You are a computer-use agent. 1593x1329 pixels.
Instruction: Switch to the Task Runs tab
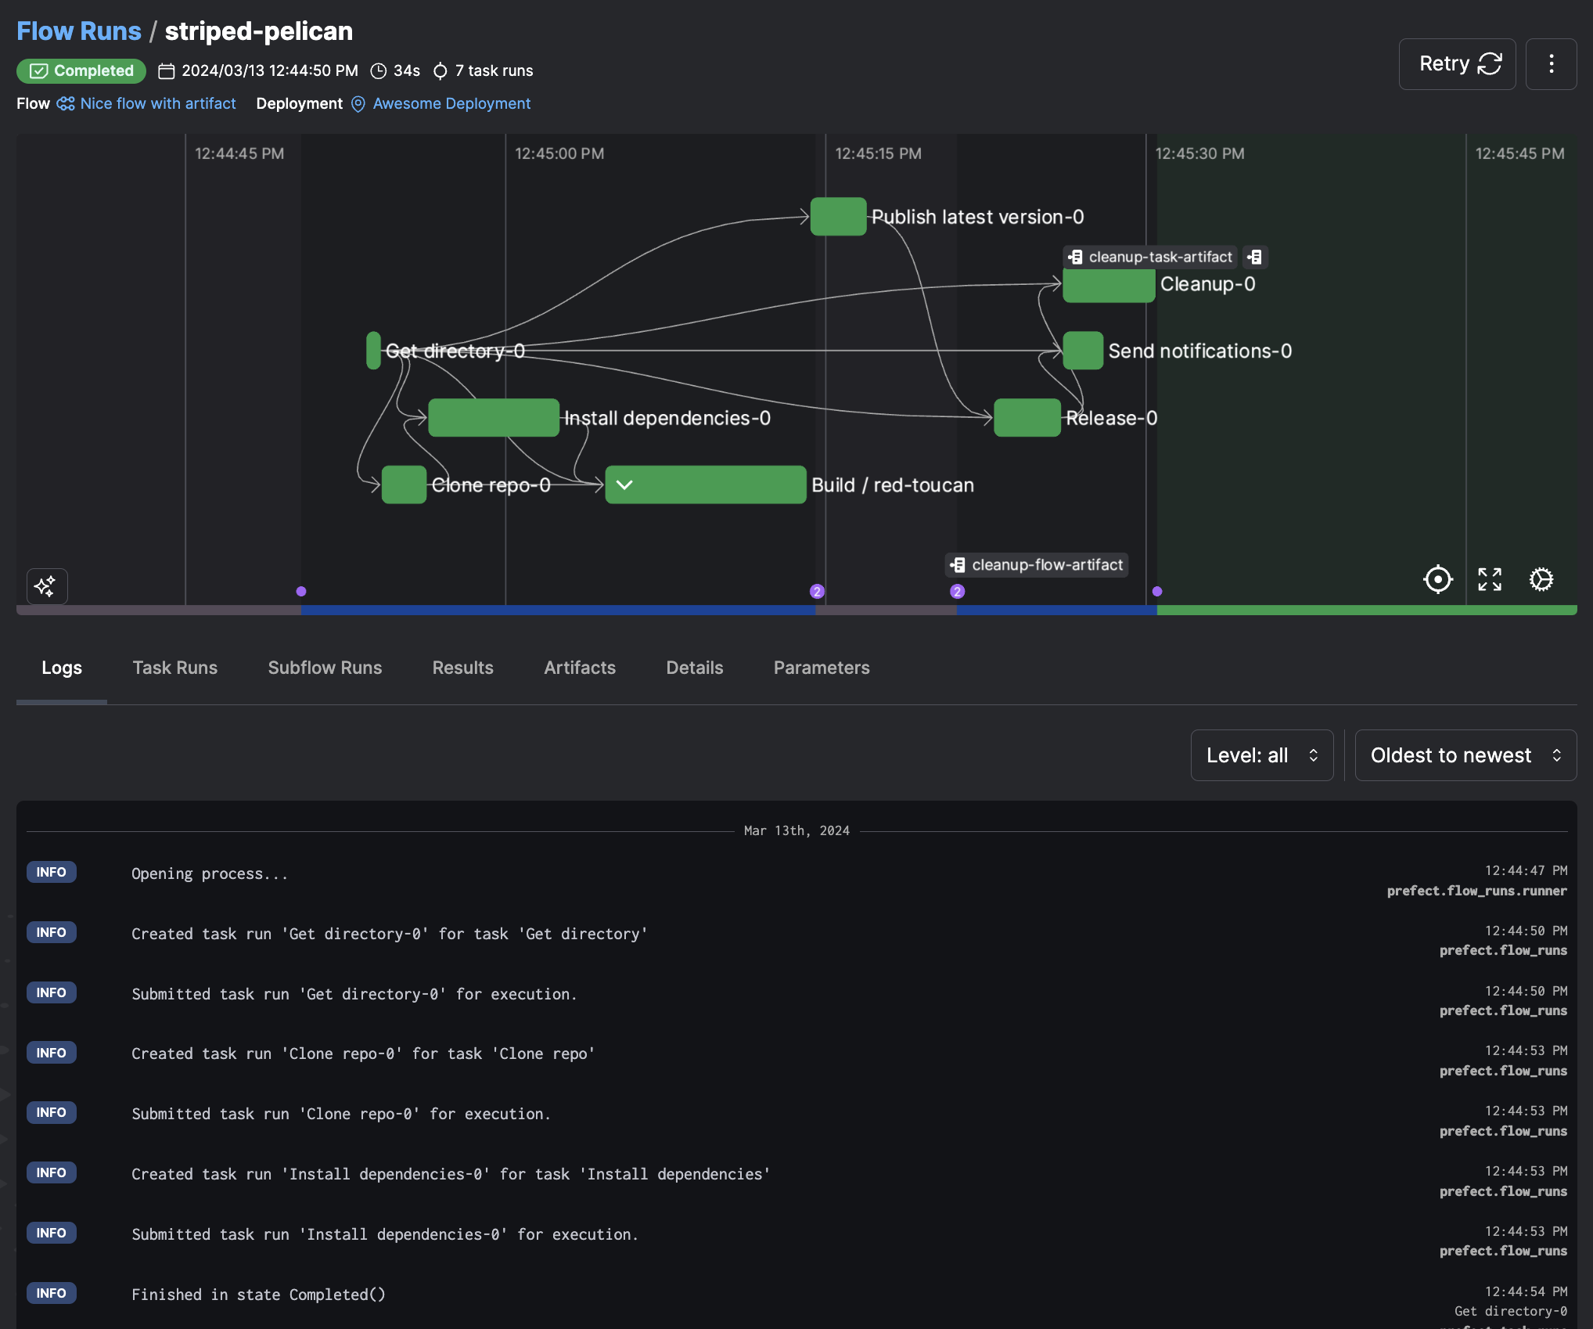pyautogui.click(x=175, y=668)
